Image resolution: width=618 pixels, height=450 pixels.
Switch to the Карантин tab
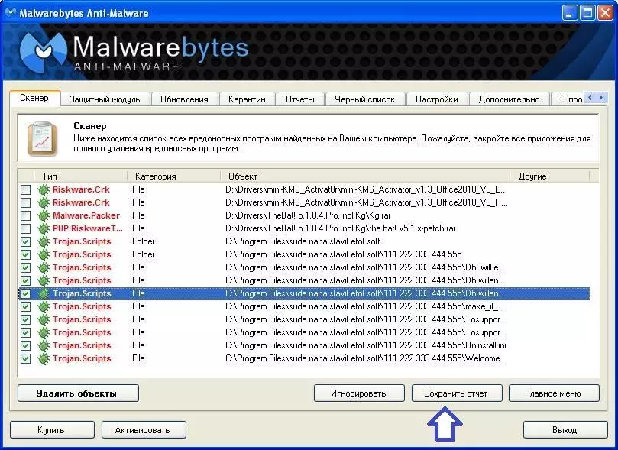[247, 99]
